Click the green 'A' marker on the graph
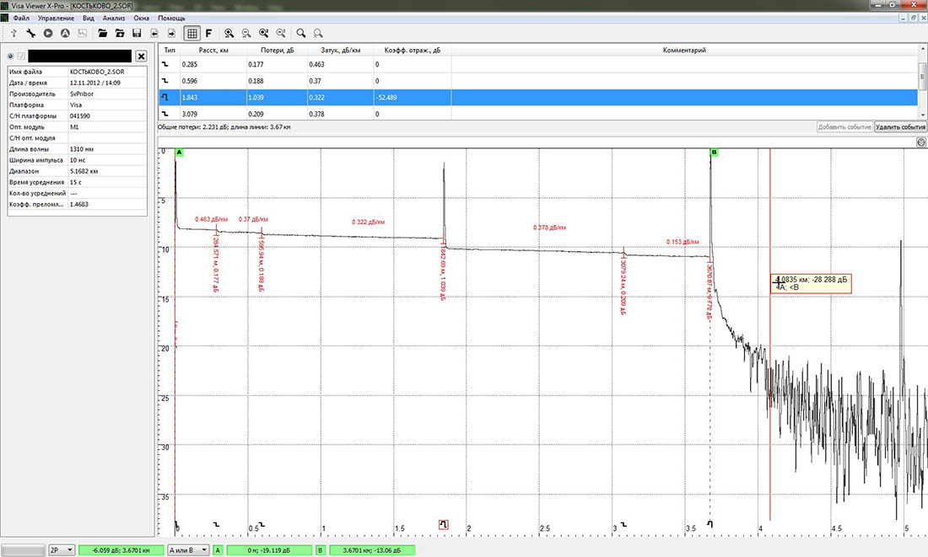 click(179, 152)
